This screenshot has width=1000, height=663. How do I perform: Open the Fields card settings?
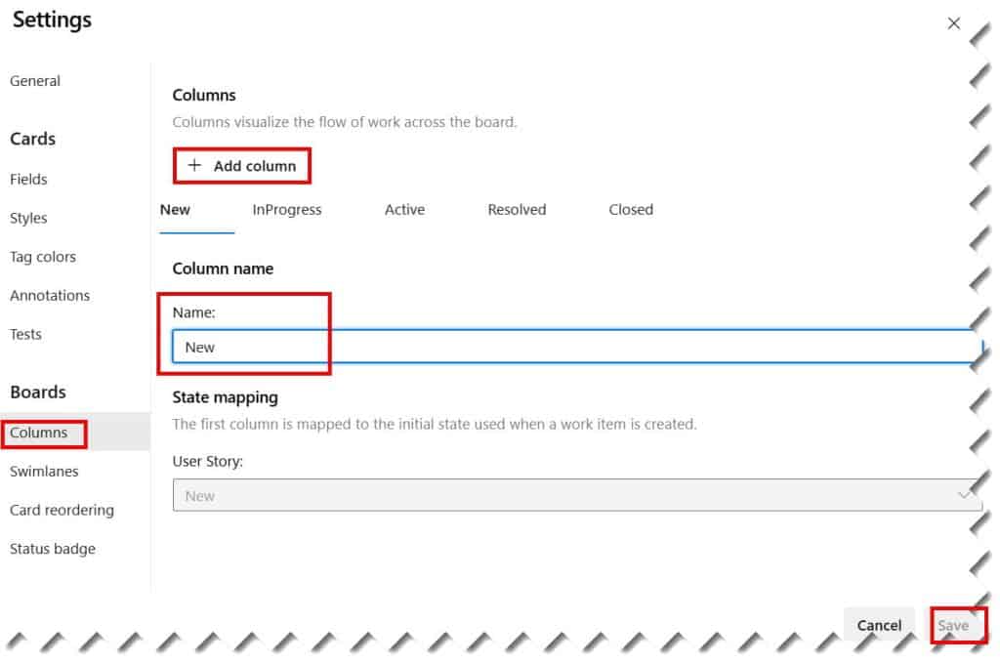pyautogui.click(x=28, y=179)
